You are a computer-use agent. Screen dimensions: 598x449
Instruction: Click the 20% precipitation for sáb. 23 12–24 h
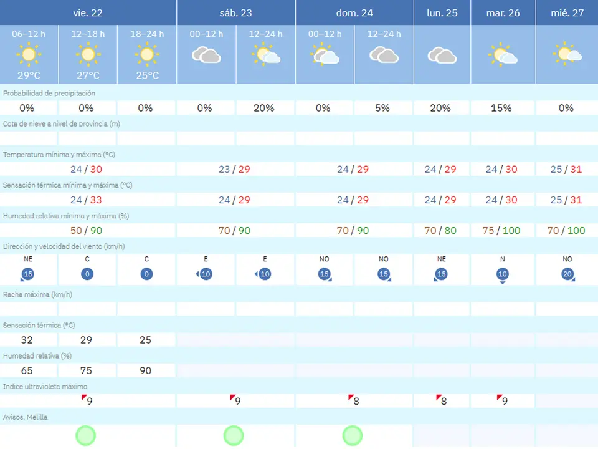tap(264, 108)
